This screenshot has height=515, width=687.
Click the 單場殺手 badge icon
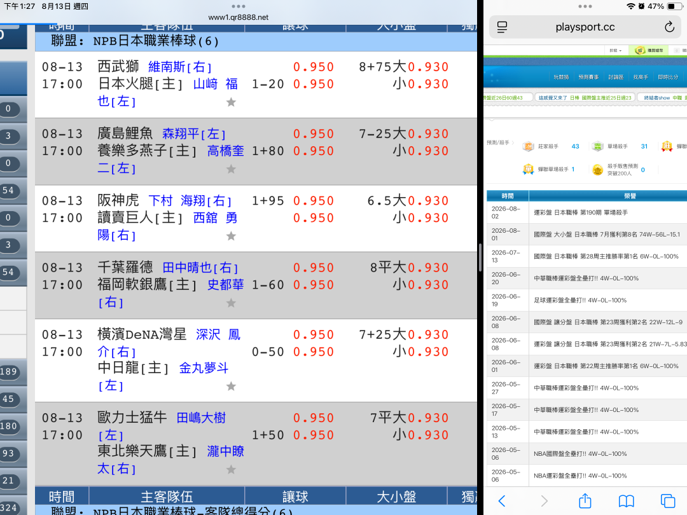click(x=597, y=146)
